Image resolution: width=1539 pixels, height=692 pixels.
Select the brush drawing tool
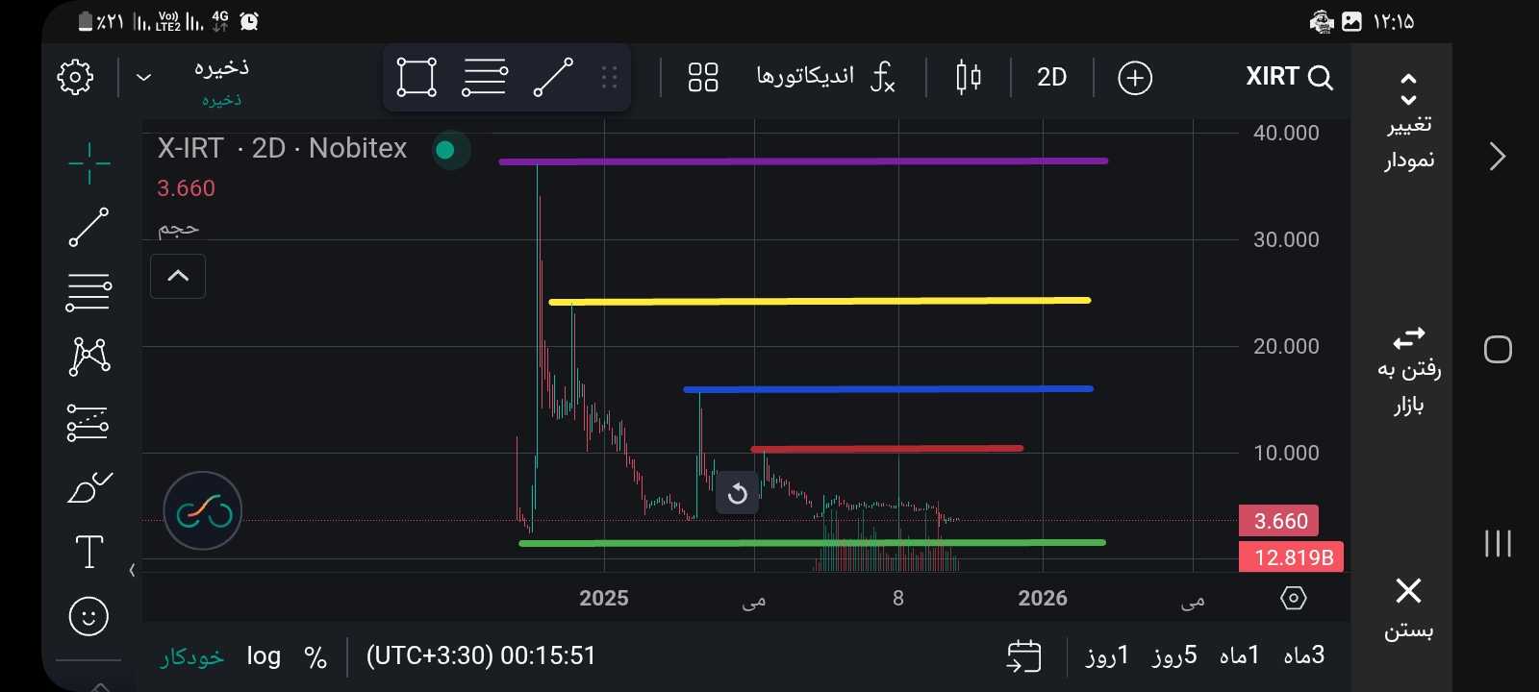coord(89,487)
